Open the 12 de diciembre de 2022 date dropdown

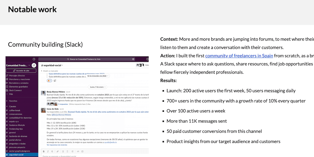coord(97,76)
